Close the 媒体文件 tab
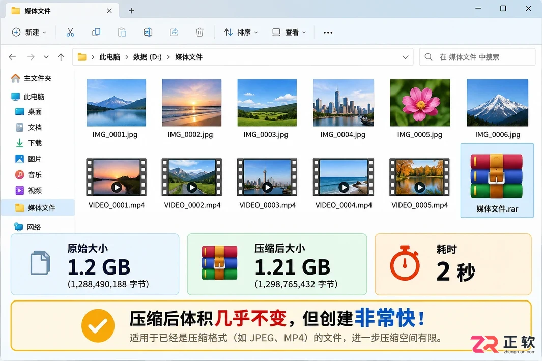 pyautogui.click(x=109, y=11)
